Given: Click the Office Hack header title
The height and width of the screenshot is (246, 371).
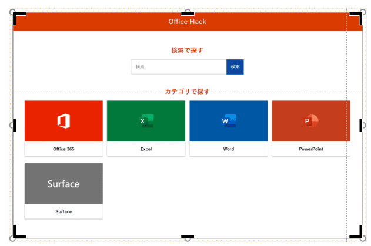Looking at the screenshot, I should coord(187,22).
